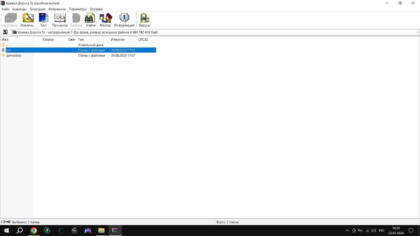Click gamedata date 30.08.2023 17:07

(123, 55)
